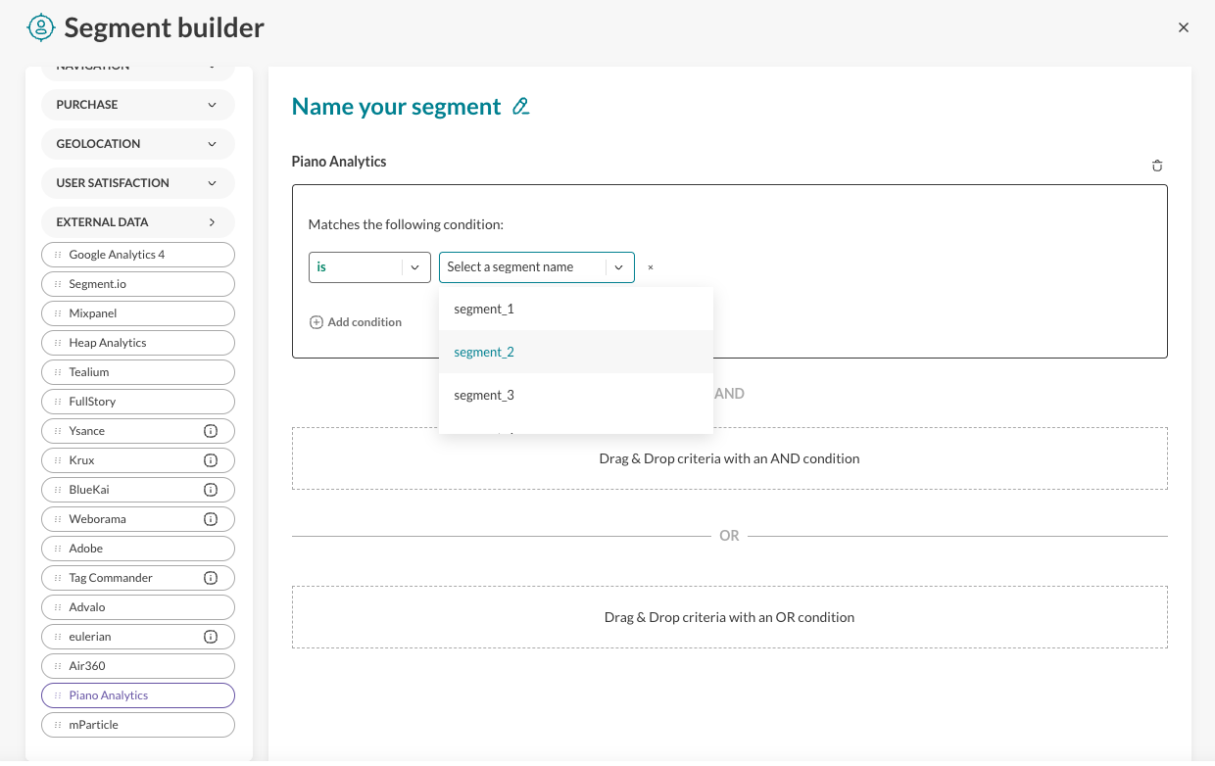Click the eulerian info icon
Screen dimensions: 1215x766
210,637
